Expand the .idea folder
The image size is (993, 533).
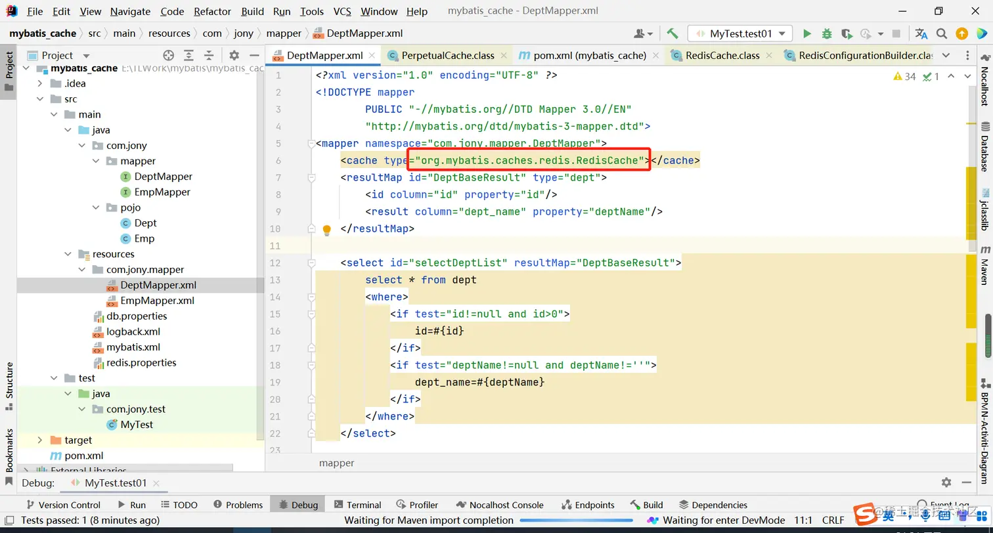tap(40, 83)
